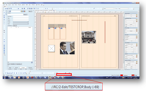Image resolution: width=146 pixels, height=93 pixels.
Task: Click the refresh icon below the results list
Action: pyautogui.click(x=32, y=62)
